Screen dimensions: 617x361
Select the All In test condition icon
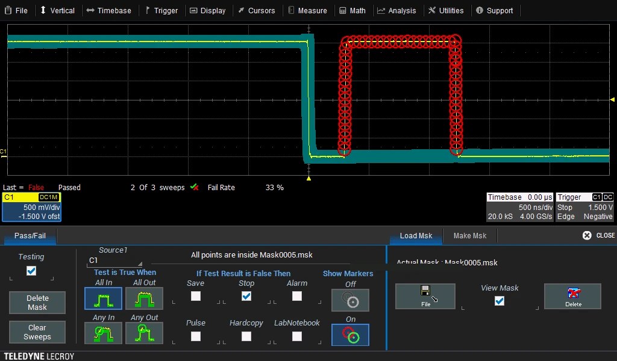103,298
